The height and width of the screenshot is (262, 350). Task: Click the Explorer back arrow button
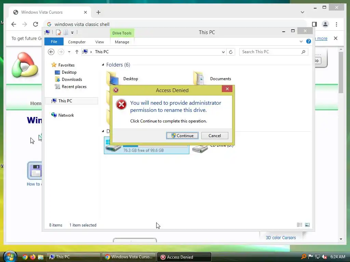coord(51,52)
